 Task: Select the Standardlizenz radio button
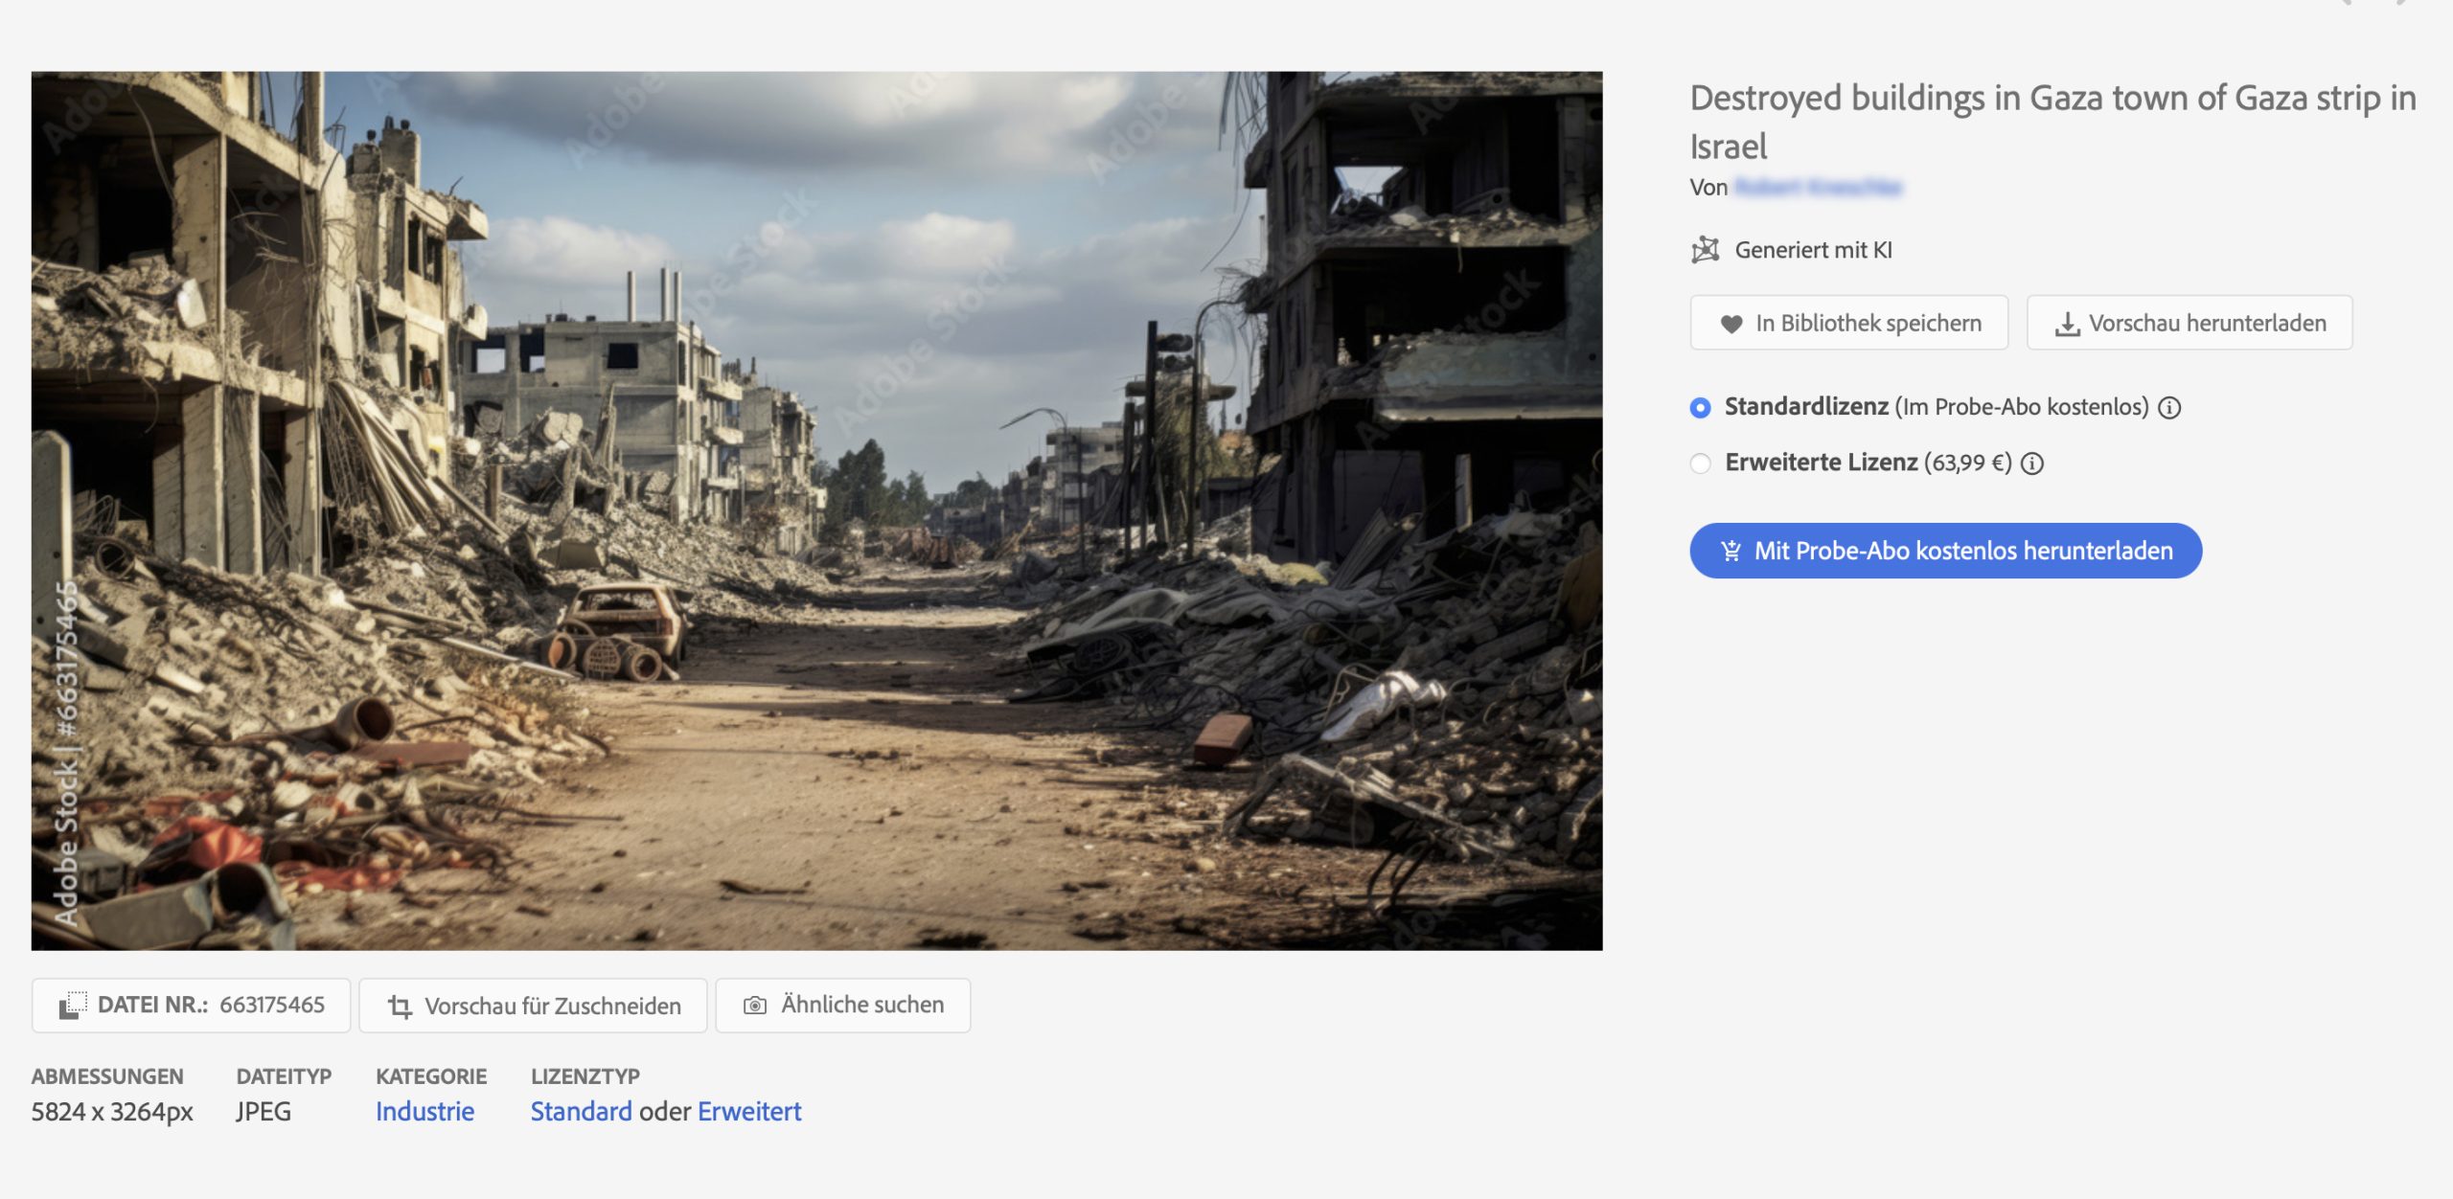(1700, 408)
